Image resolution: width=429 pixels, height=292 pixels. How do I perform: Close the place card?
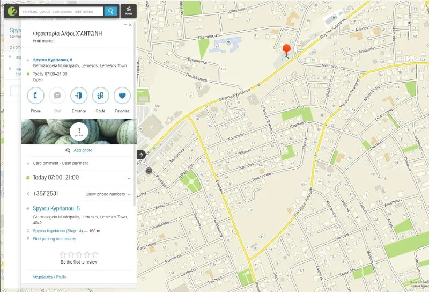tap(131, 25)
